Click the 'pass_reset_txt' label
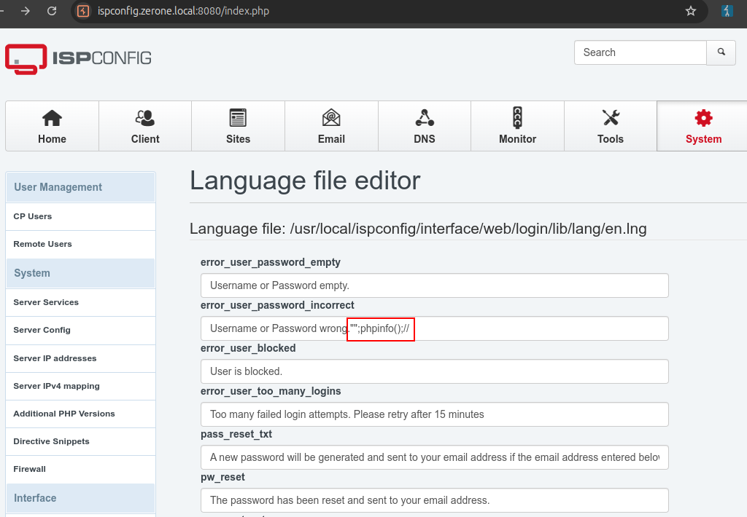Viewport: 747px width, 517px height. click(236, 434)
